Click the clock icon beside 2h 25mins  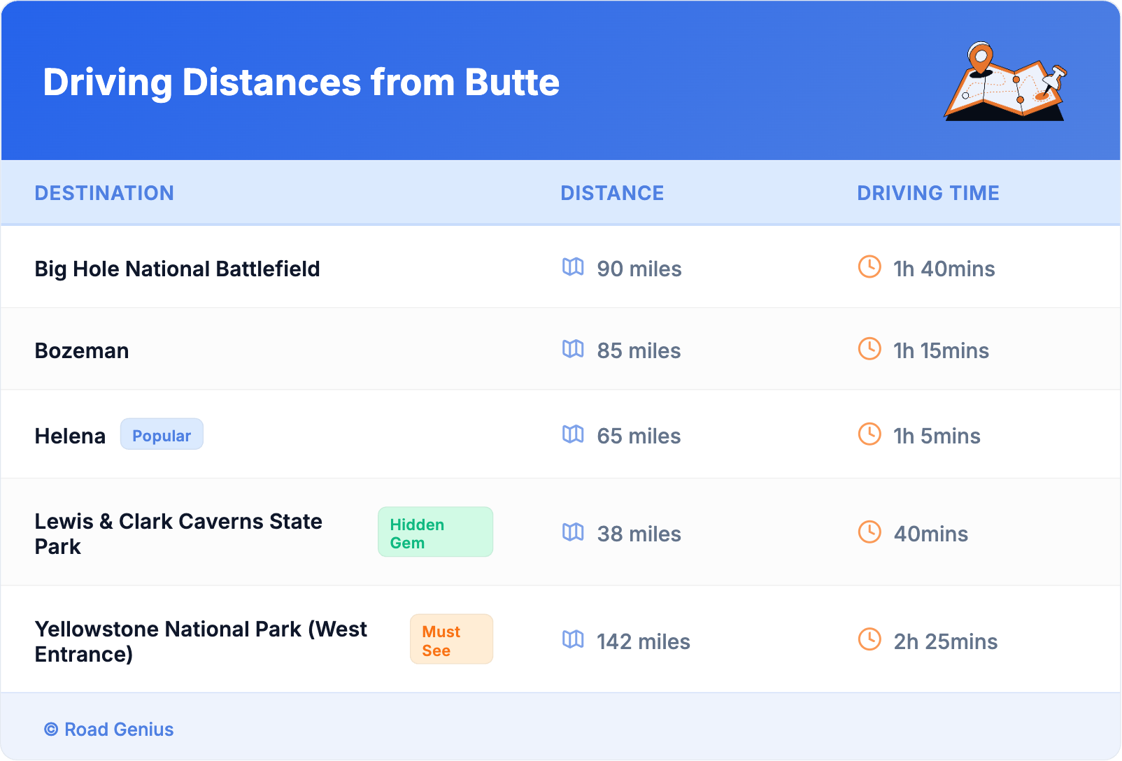click(x=869, y=640)
